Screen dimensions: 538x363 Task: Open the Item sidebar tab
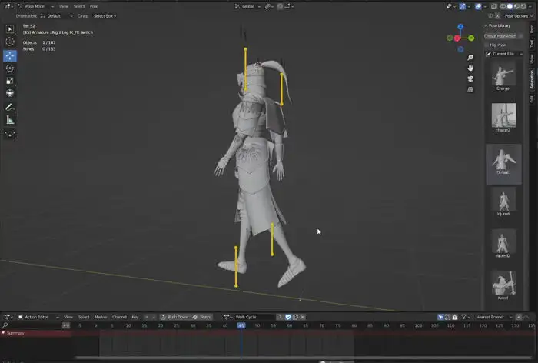pos(532,29)
